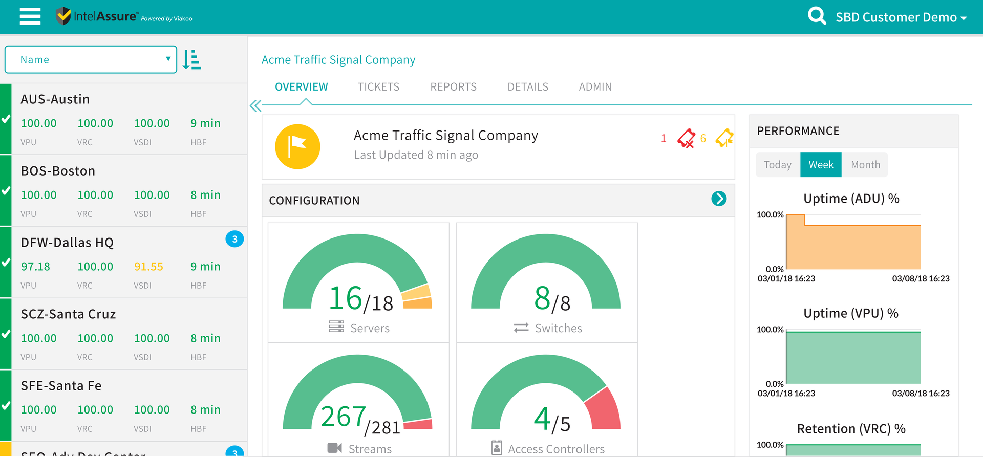Open the Reports tab
983x457 pixels.
[453, 87]
